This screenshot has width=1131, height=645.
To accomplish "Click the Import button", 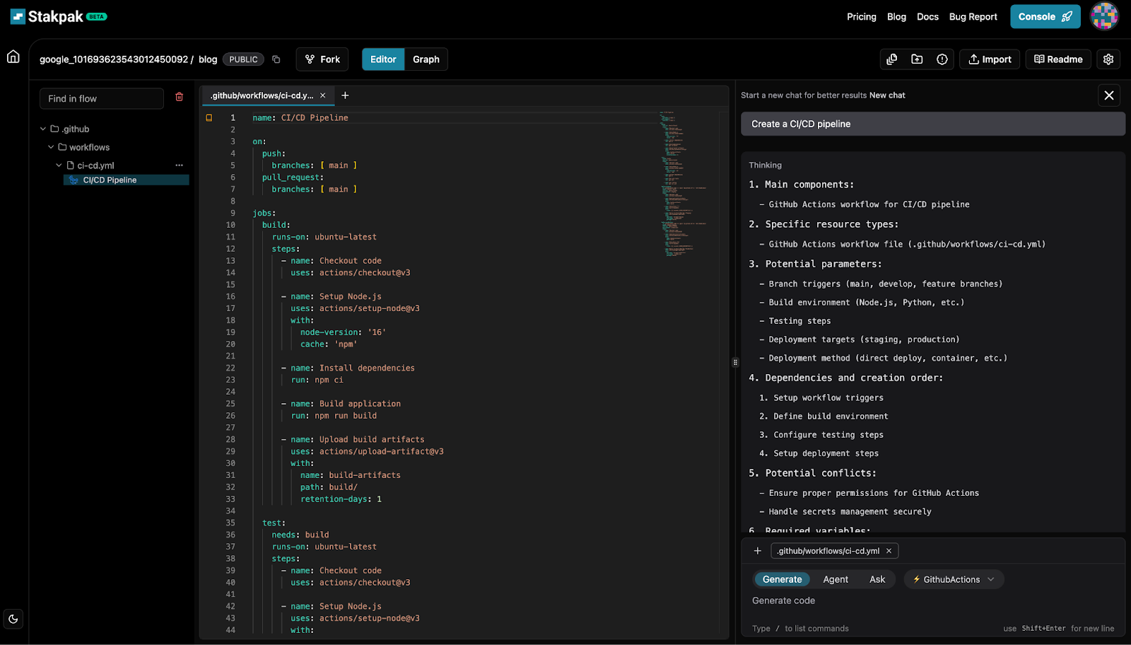I will coord(990,59).
